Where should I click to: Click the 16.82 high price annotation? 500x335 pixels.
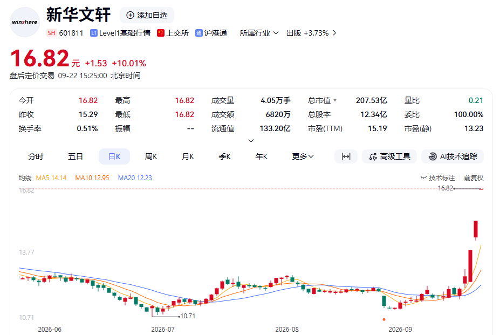[x=446, y=188]
